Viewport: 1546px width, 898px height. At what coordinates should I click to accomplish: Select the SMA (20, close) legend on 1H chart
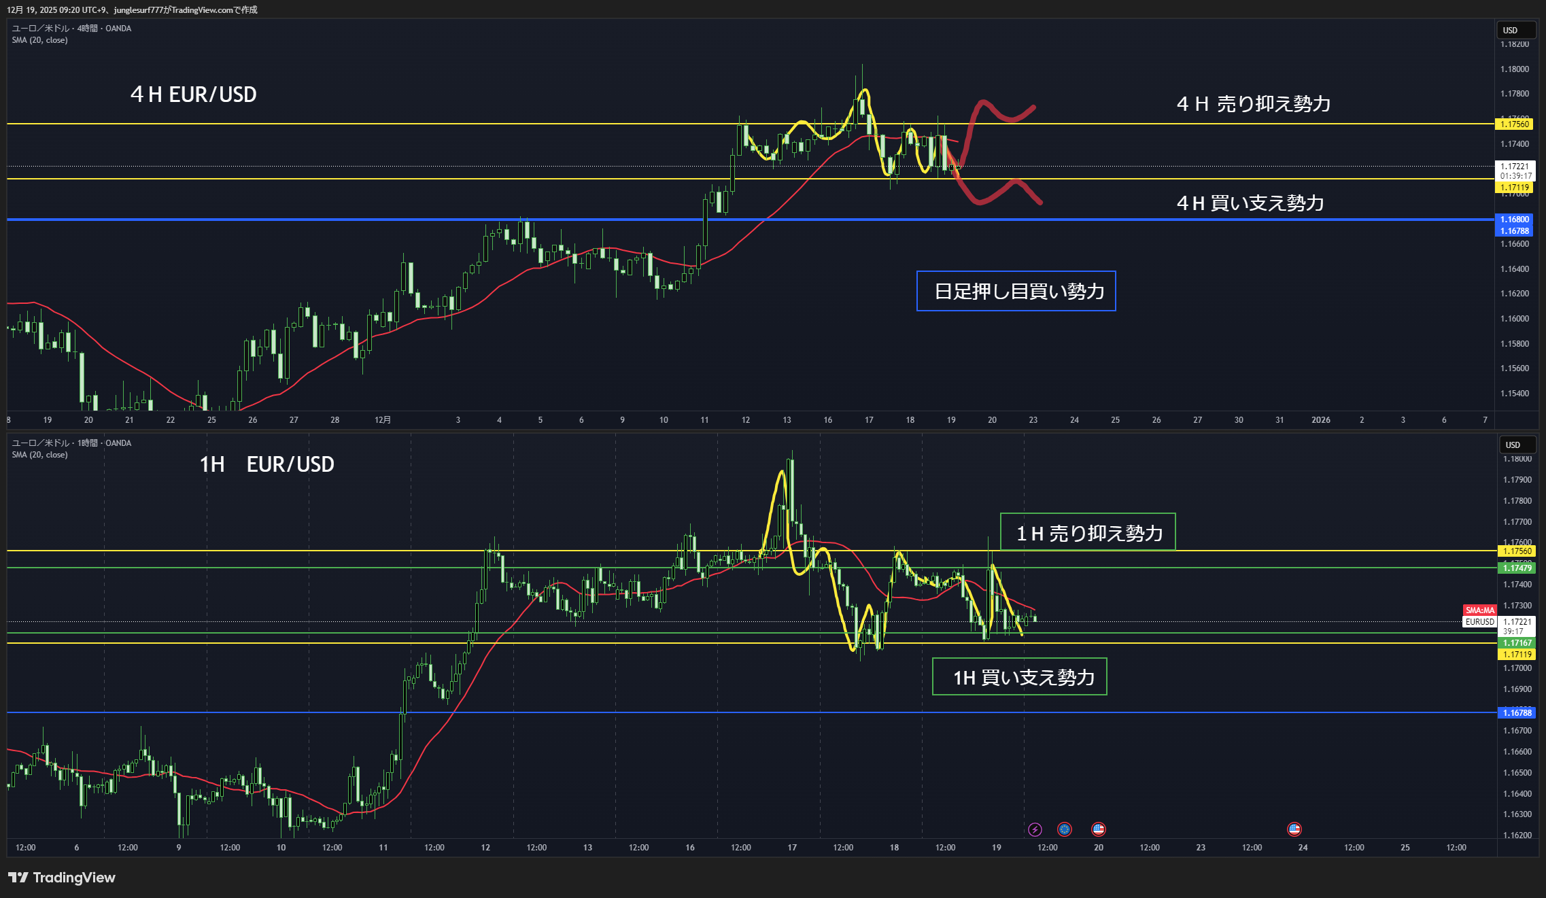tap(39, 455)
